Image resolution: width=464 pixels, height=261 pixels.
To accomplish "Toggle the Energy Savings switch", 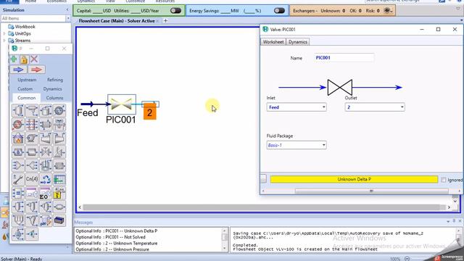I will pos(279,11).
